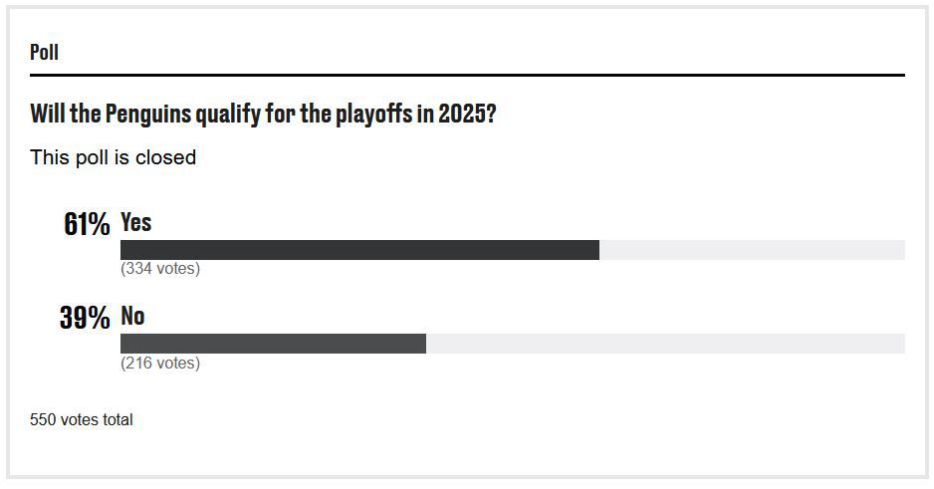
Task: Select the "No" poll option label
Action: tap(132, 317)
